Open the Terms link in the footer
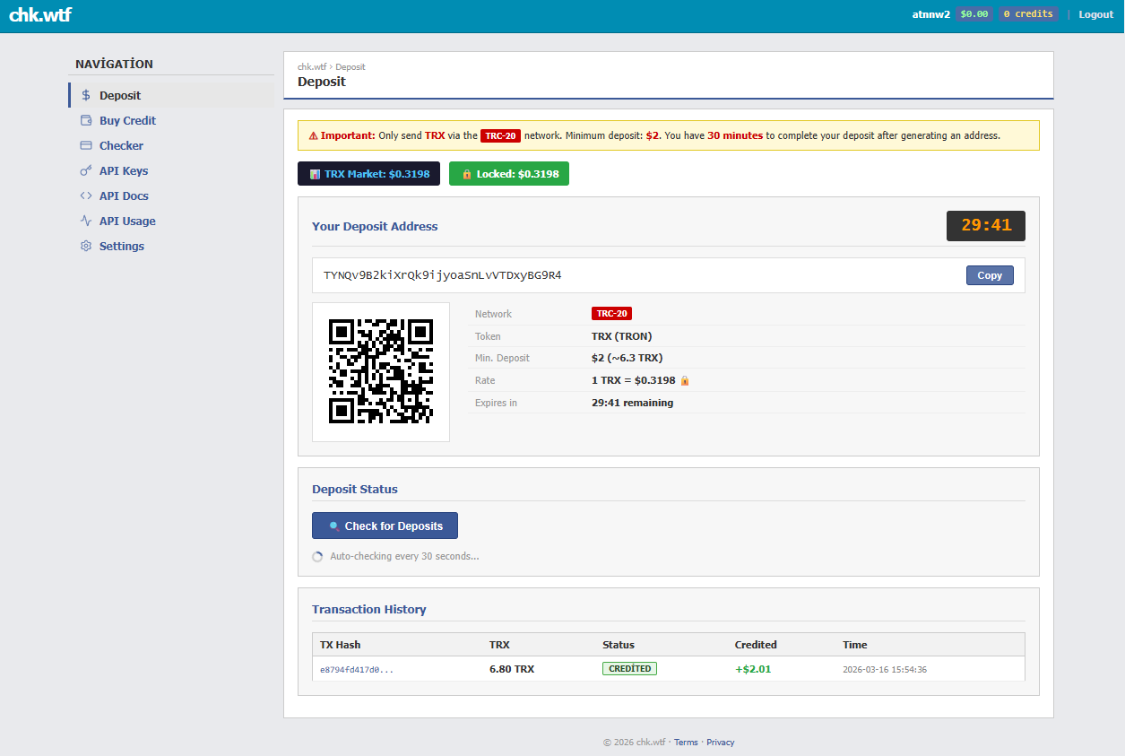 coord(686,743)
